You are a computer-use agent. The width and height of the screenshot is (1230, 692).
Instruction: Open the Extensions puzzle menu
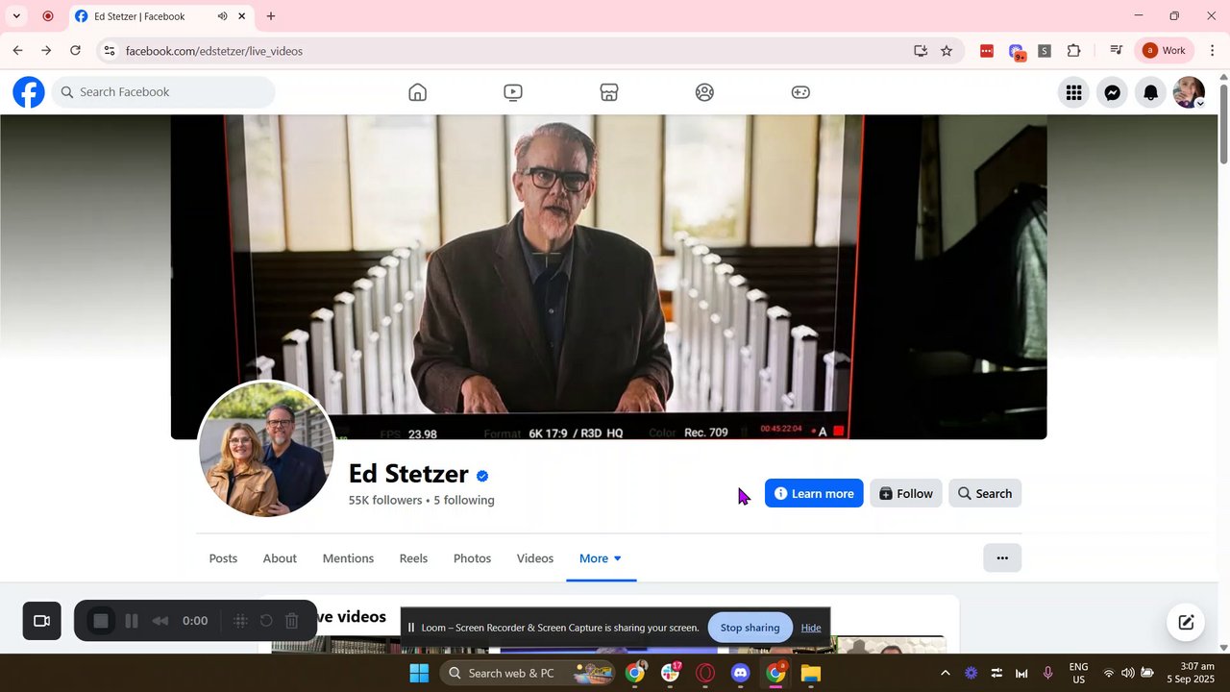[x=1074, y=51]
